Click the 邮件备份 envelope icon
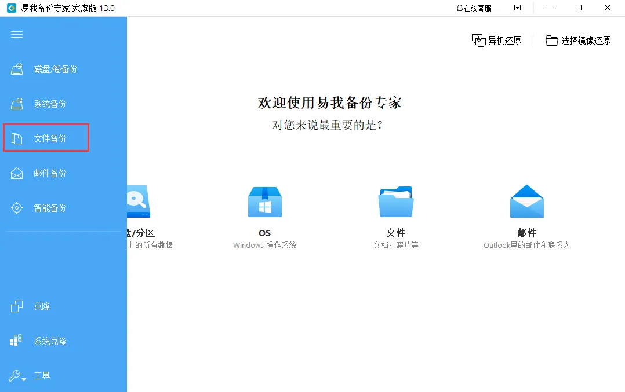The width and height of the screenshot is (625, 392). [17, 174]
